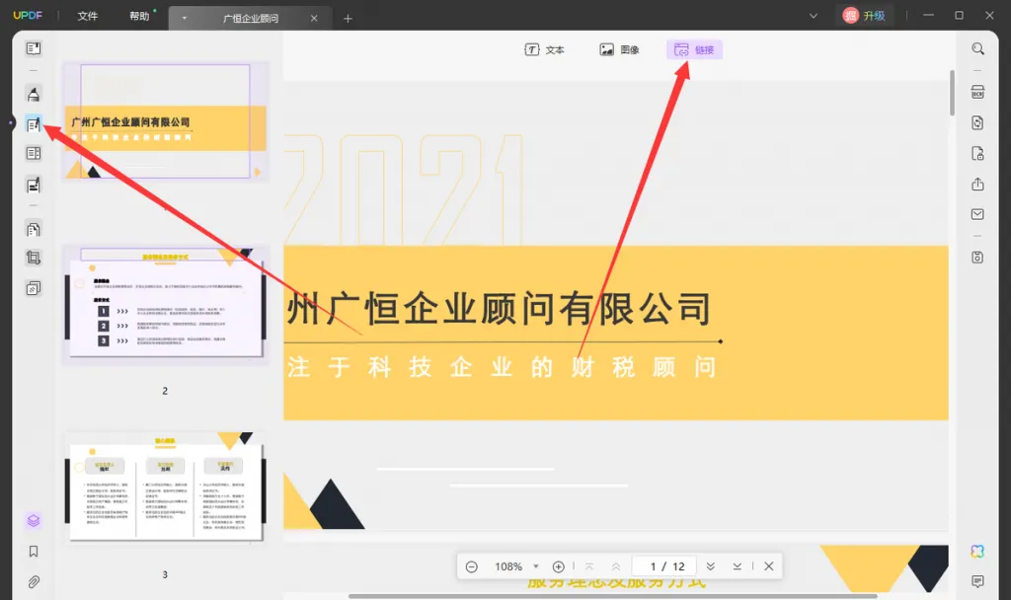This screenshot has width=1011, height=600.
Task: Choose the 图像 image editing tool
Action: 620,49
